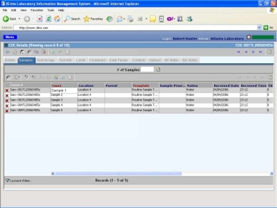277x208 pixels.
Task: Open the Back button history dropdown arrow
Action: (x=19, y=19)
